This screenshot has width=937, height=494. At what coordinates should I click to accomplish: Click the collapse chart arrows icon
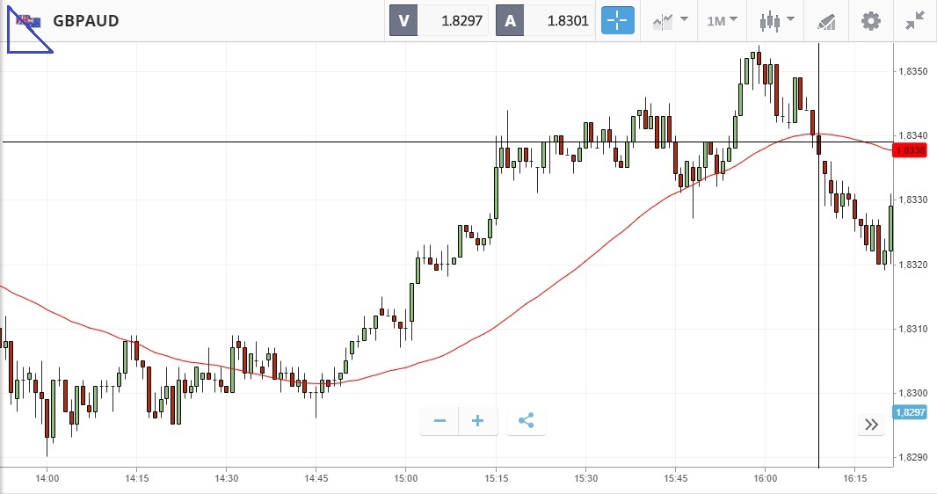pos(914,20)
